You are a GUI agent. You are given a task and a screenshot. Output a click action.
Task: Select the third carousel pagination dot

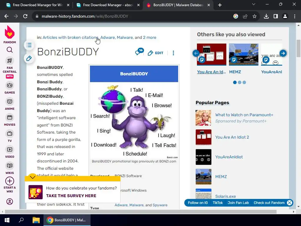244,82
